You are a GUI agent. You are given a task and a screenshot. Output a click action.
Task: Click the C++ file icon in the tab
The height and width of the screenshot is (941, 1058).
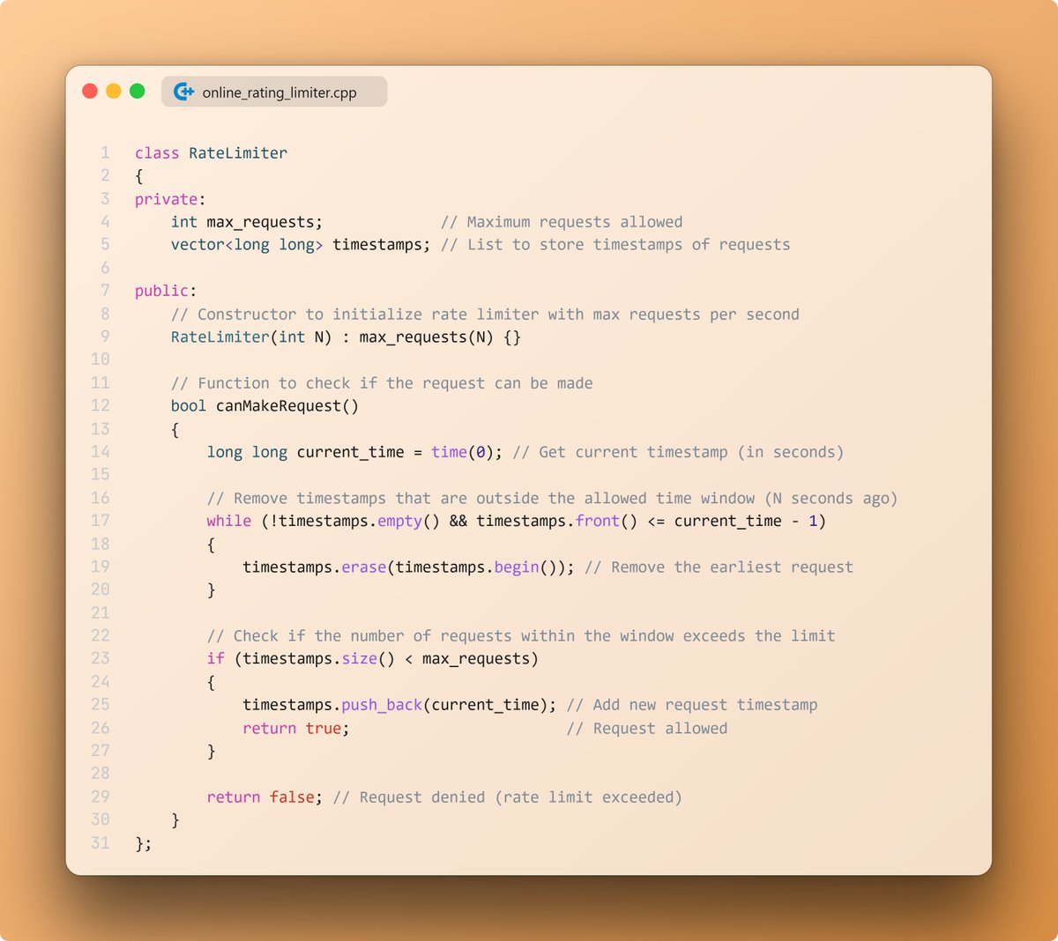click(x=183, y=92)
